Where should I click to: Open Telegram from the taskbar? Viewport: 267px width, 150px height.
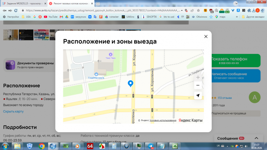tap(151, 146)
